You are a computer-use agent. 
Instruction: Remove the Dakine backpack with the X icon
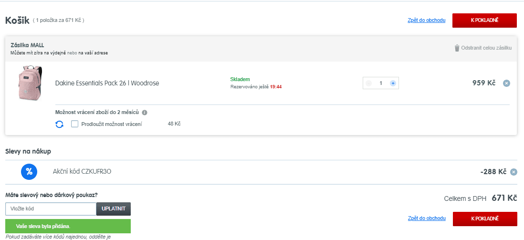point(506,83)
